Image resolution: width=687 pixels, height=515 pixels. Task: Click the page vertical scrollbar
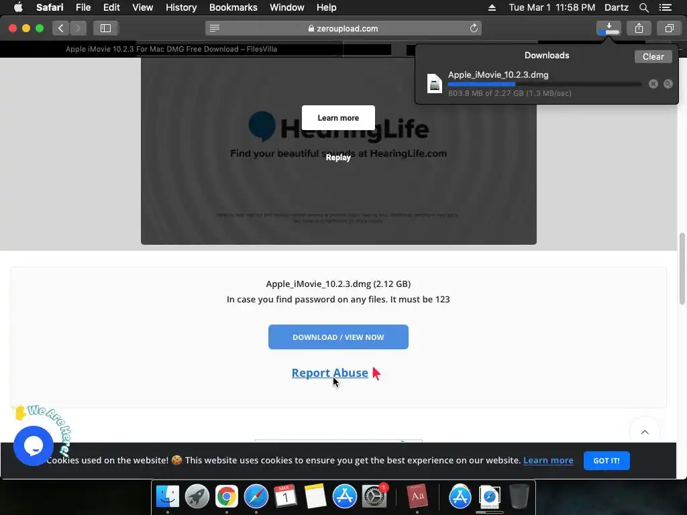(x=682, y=269)
